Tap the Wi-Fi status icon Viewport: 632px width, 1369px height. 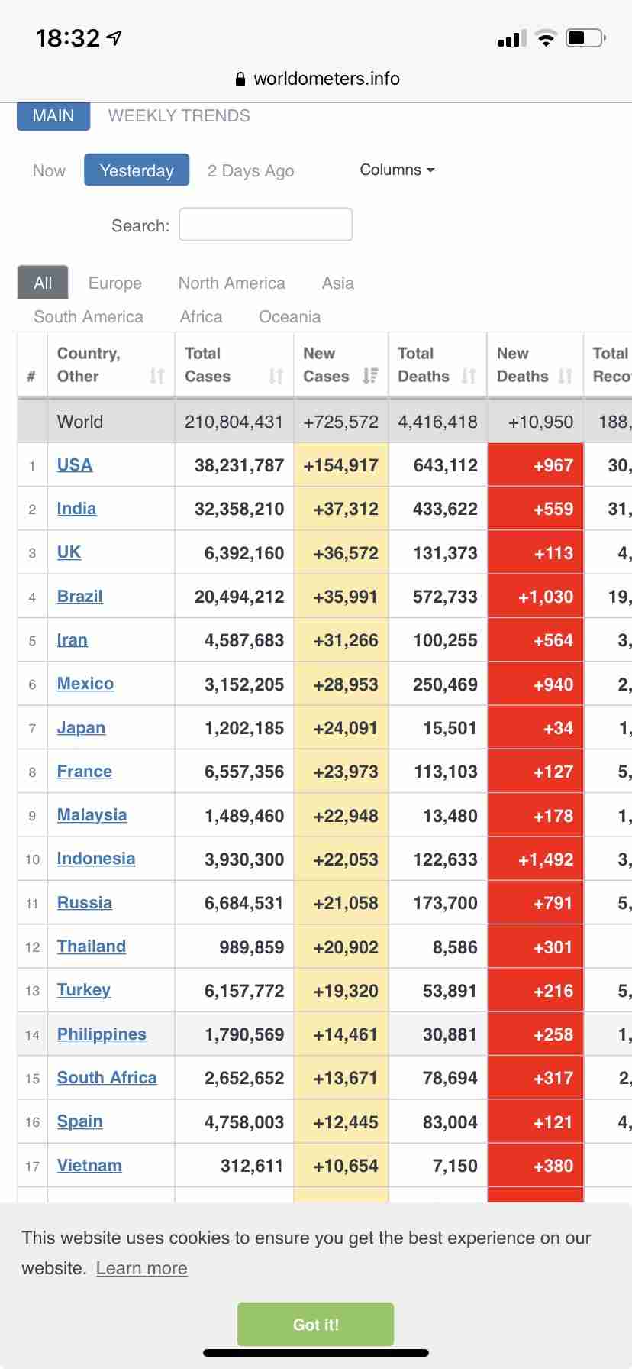pyautogui.click(x=546, y=38)
